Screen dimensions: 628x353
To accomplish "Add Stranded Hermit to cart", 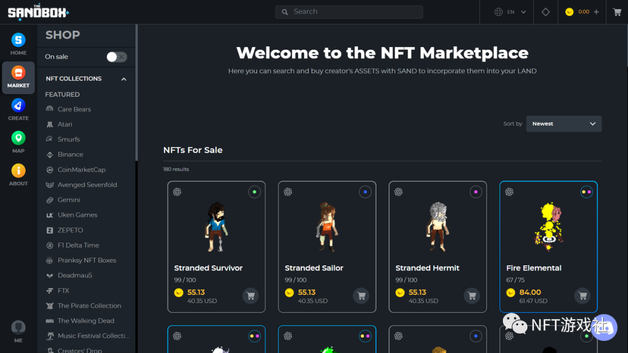I will tap(472, 296).
